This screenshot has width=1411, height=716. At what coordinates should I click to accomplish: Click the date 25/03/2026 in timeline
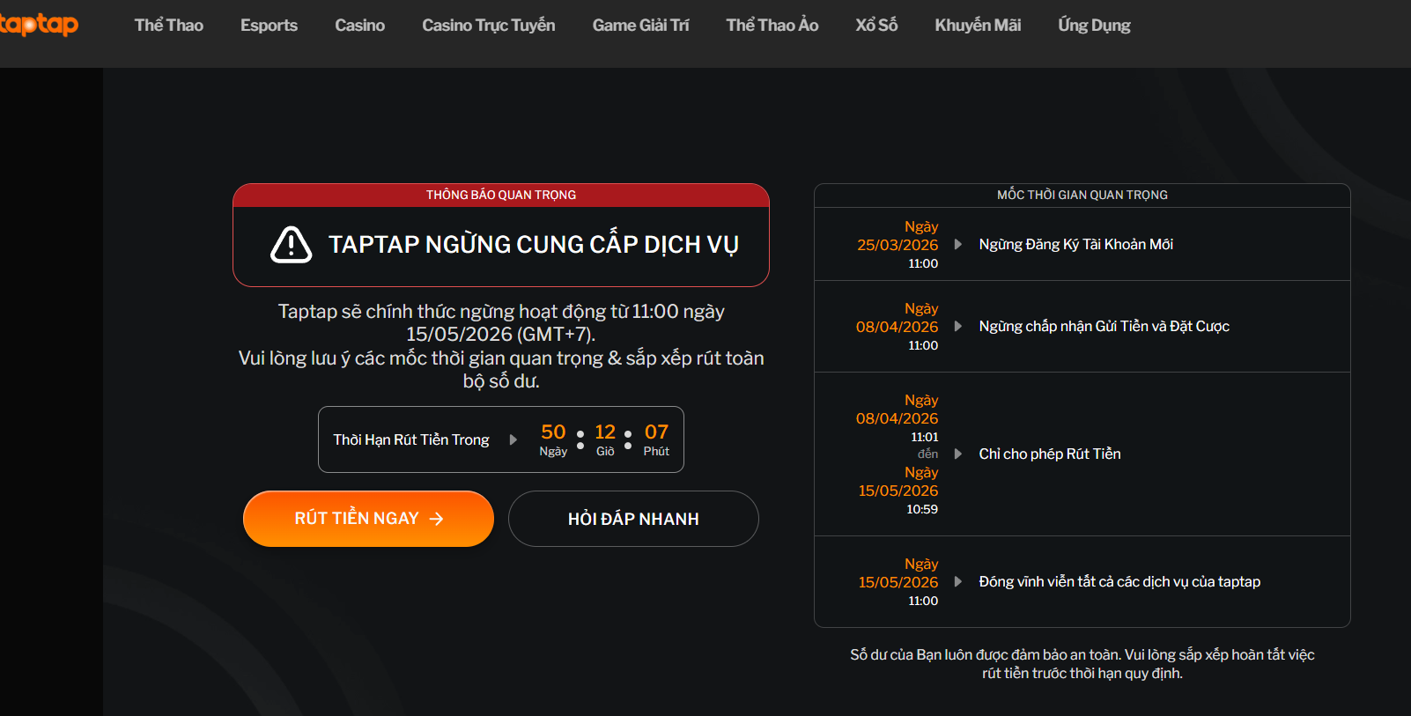click(x=898, y=245)
